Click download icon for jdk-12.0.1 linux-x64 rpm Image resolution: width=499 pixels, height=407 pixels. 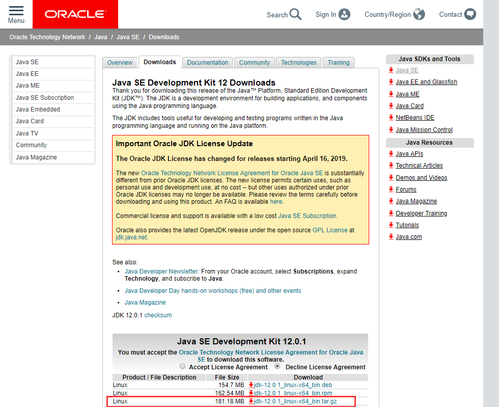click(251, 393)
